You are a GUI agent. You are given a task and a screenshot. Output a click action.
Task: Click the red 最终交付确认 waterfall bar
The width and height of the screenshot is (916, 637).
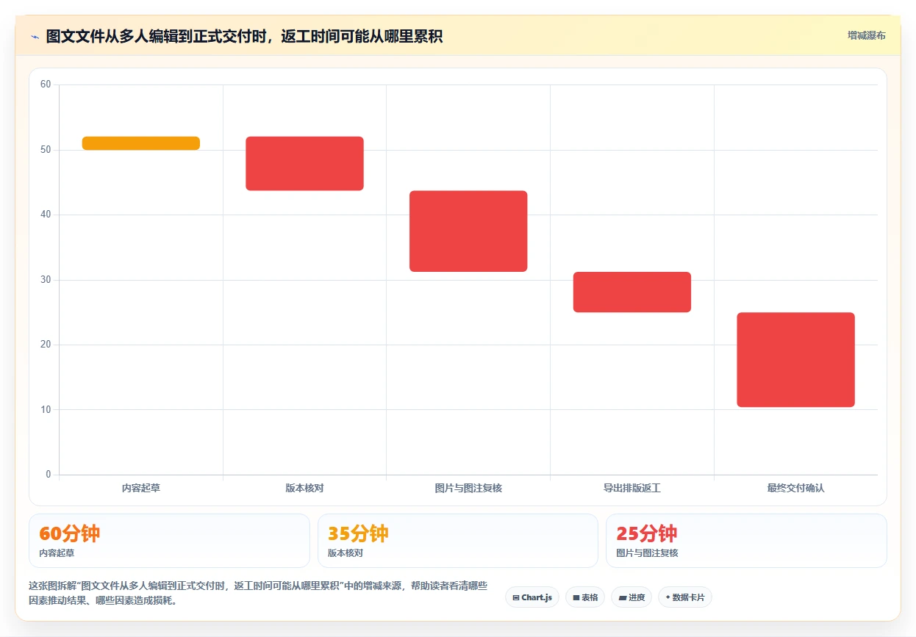coord(796,360)
